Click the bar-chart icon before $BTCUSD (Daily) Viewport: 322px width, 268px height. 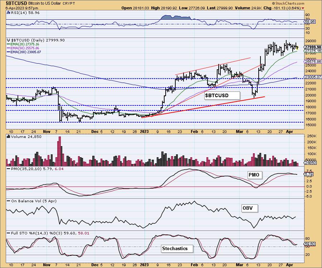pos(9,40)
